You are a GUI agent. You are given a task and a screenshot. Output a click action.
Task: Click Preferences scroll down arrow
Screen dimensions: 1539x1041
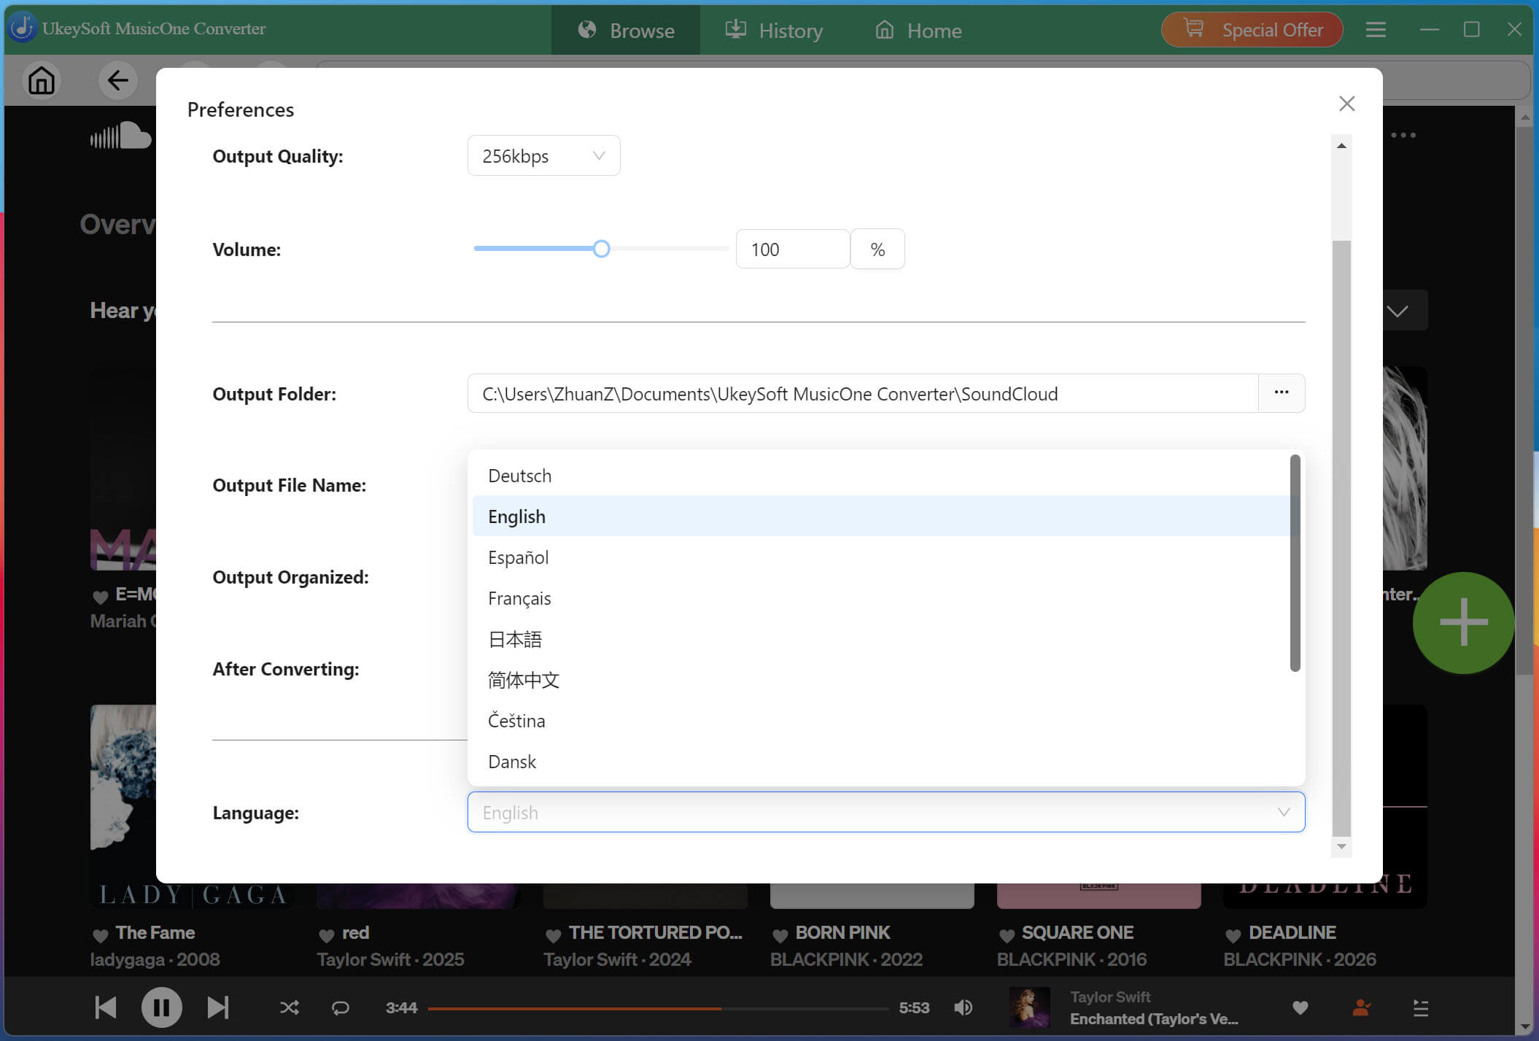(x=1341, y=846)
